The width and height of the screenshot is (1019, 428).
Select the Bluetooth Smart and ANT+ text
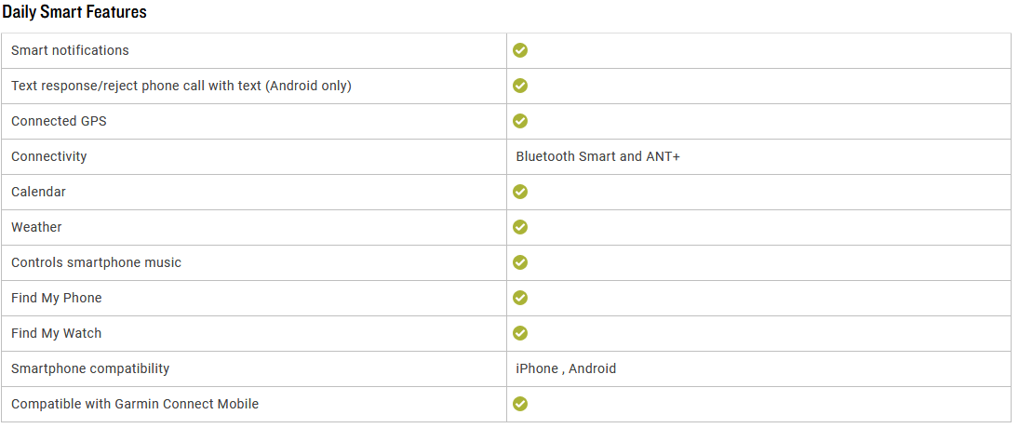[x=597, y=156]
